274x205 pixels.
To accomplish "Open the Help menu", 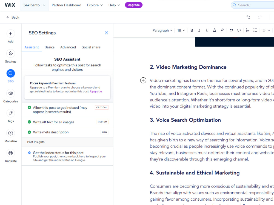I will (114, 5).
